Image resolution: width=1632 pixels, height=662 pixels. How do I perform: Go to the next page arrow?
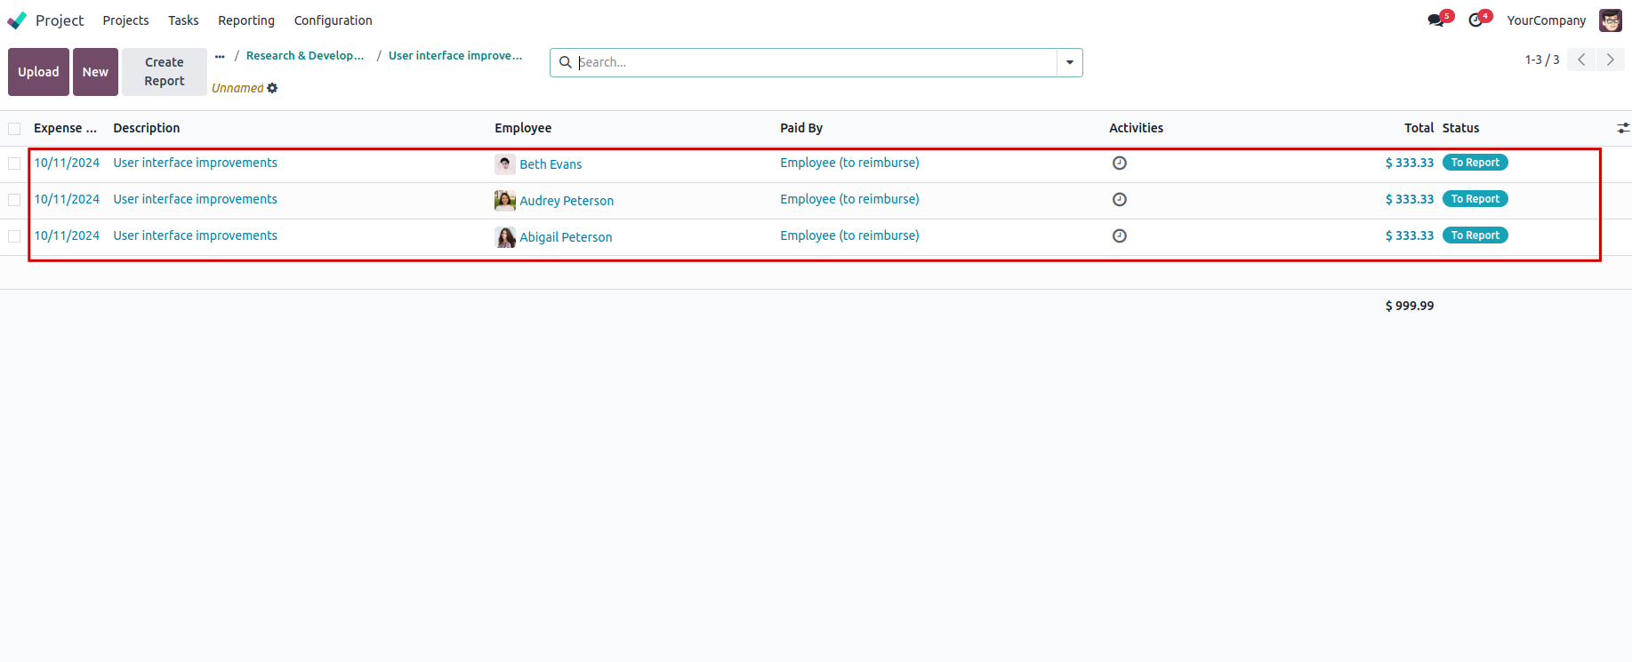pos(1610,60)
